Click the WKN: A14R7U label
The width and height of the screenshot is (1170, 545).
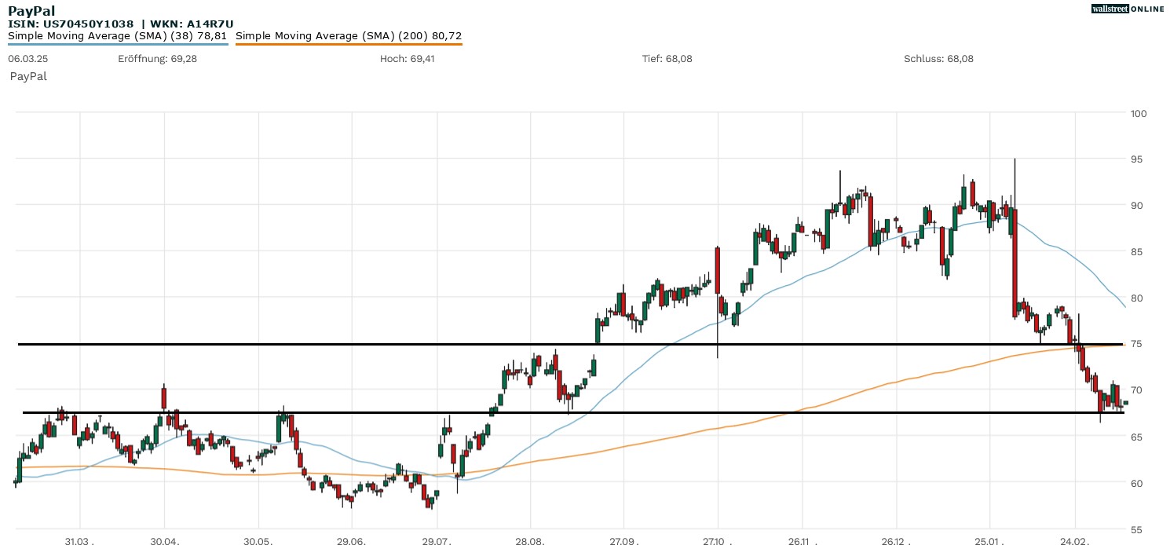click(191, 24)
